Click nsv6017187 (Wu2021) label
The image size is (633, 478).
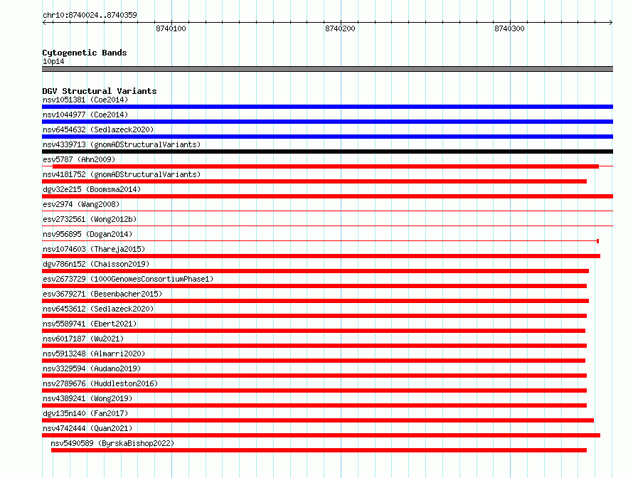pyautogui.click(x=83, y=339)
